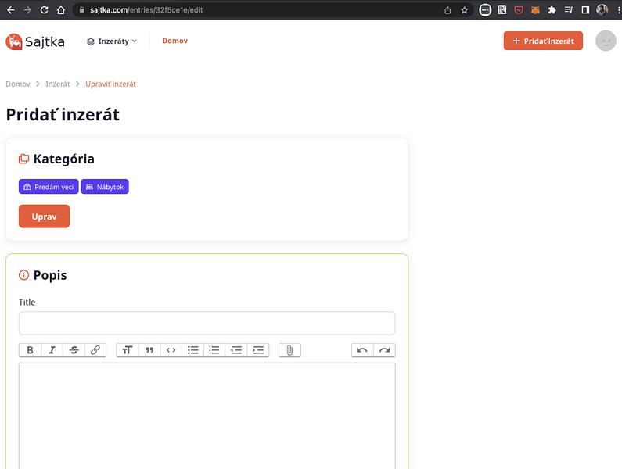622x469 pixels.
Task: Toggle bold formatting in the editor
Action: pyautogui.click(x=30, y=350)
